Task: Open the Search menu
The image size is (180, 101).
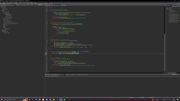Action: 20,2
